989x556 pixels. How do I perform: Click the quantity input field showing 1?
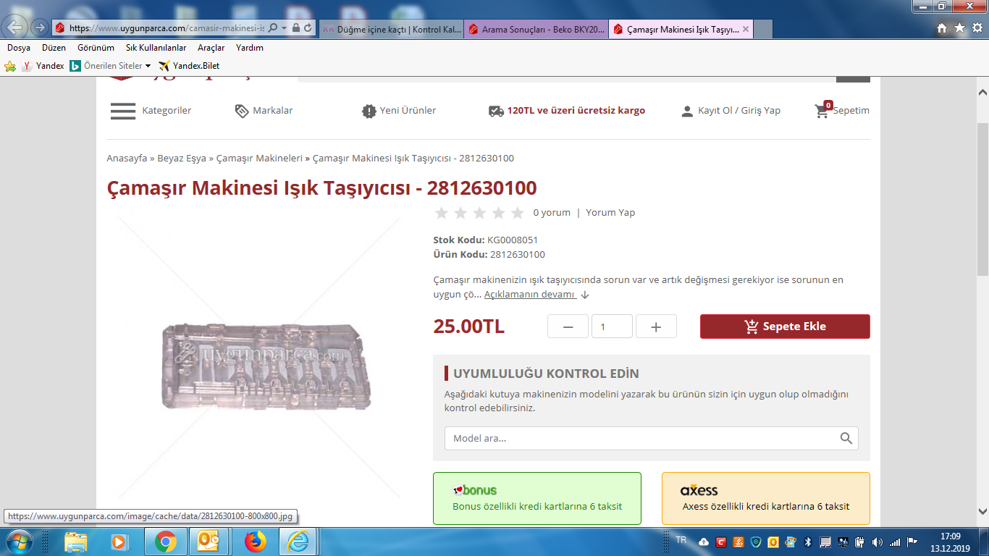click(612, 327)
